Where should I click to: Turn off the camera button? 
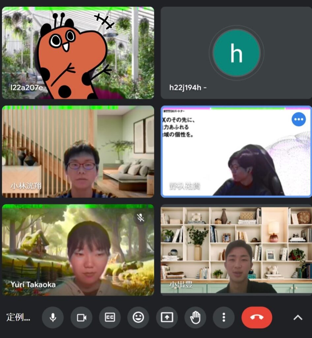(x=81, y=317)
